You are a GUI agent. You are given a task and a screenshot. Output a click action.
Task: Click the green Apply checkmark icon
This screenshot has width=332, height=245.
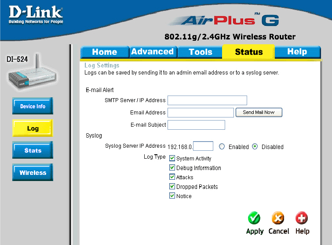click(254, 218)
